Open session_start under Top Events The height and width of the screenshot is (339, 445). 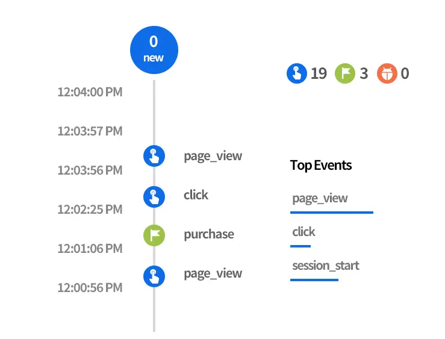point(325,266)
